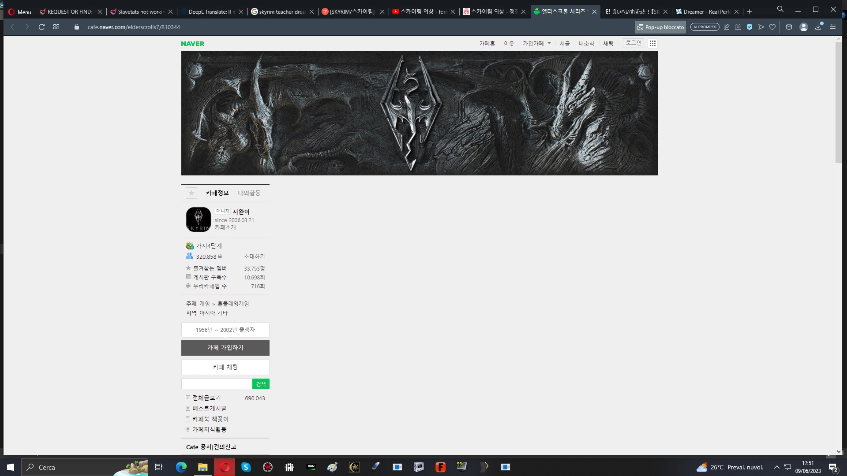Open the AI Prompts button
This screenshot has height=476, width=847.
point(705,27)
